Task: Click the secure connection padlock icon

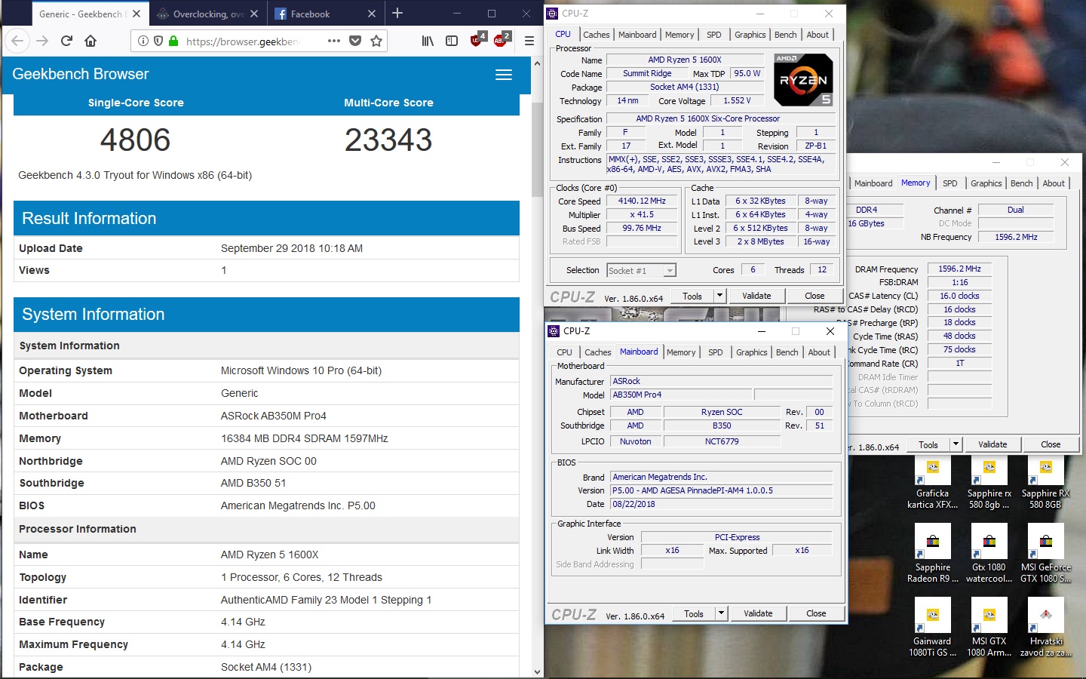Action: coord(173,41)
